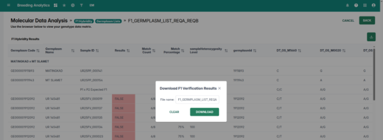Click the dashboard grid icon beside Breeding Analytics
The image size is (383, 140).
point(56,5)
